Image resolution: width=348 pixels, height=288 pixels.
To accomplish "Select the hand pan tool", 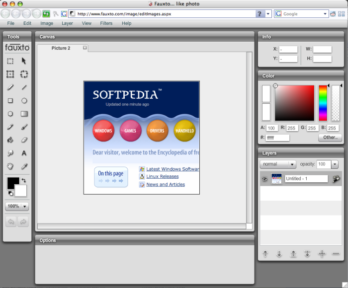I will click(x=10, y=166).
